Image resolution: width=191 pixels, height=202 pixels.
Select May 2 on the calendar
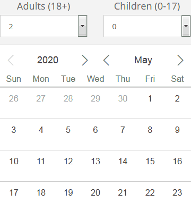tap(177, 98)
